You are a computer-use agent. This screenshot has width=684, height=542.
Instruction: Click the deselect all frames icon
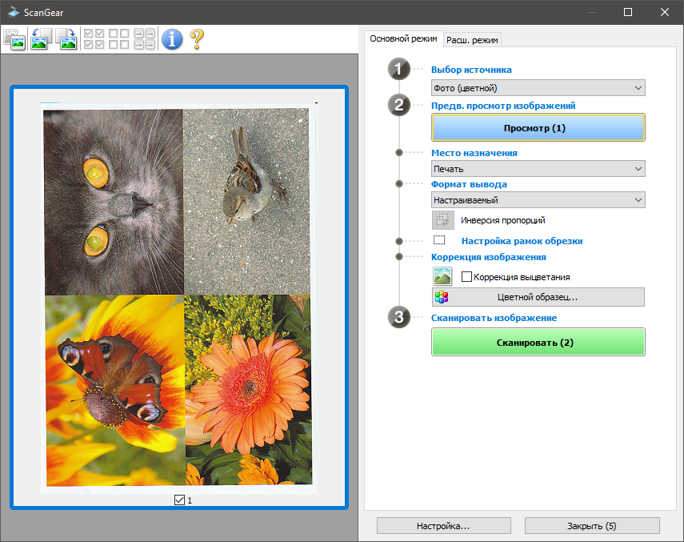(x=118, y=39)
